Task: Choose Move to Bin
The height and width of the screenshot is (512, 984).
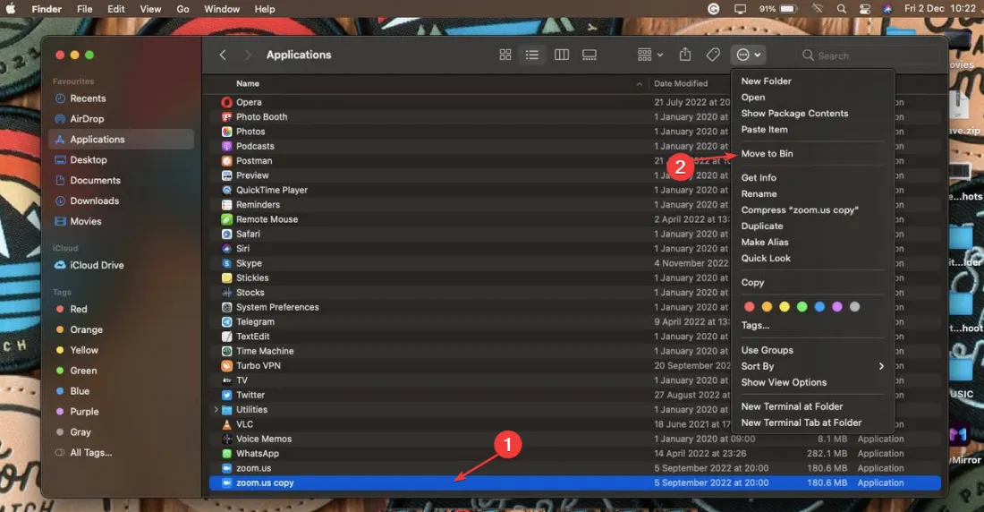Action: (x=767, y=153)
